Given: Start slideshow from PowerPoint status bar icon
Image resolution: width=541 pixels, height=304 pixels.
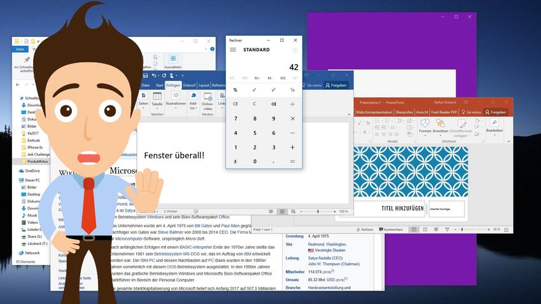Looking at the screenshot, I should [x=447, y=229].
